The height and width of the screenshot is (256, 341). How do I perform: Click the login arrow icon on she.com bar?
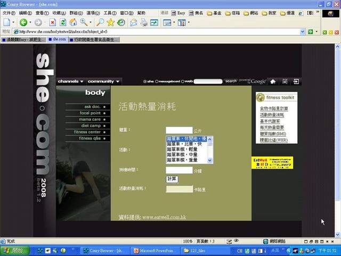click(296, 81)
